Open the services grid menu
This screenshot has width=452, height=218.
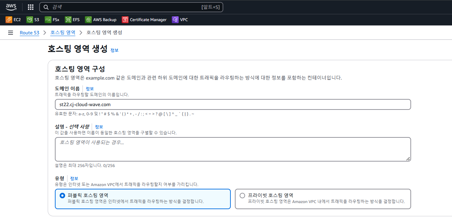31,7
